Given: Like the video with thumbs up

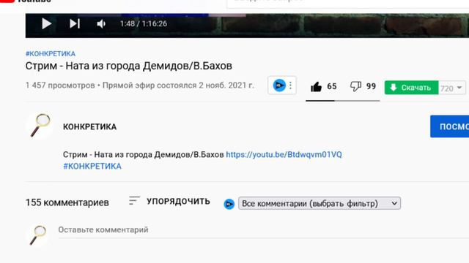Looking at the screenshot, I should pyautogui.click(x=316, y=87).
